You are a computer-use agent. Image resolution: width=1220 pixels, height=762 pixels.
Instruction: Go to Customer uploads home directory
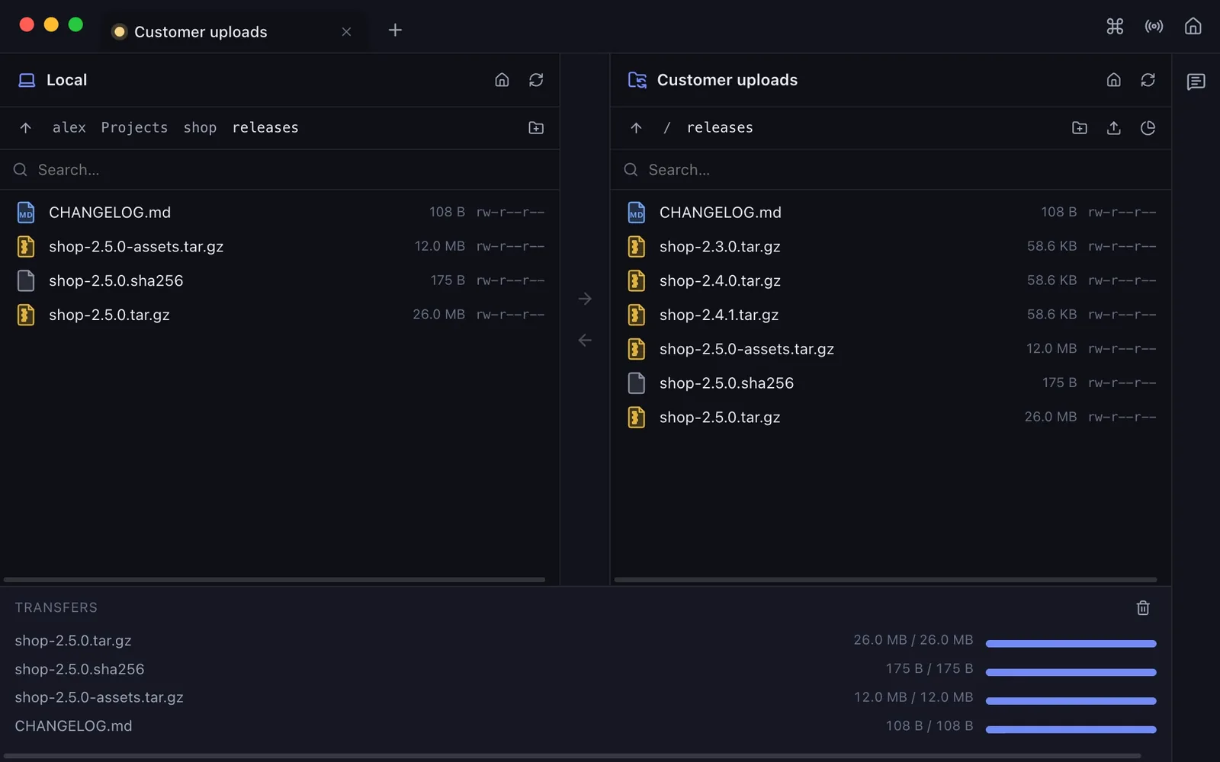[1113, 80]
